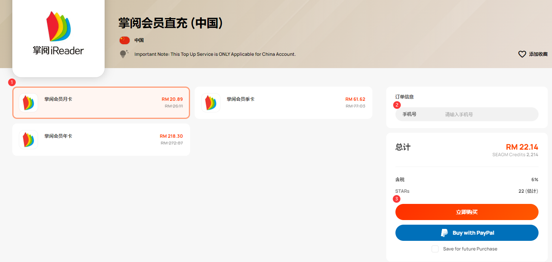Viewport: 552px width, 262px height.
Task: Click the RM 61.62 price
Action: 355,99
